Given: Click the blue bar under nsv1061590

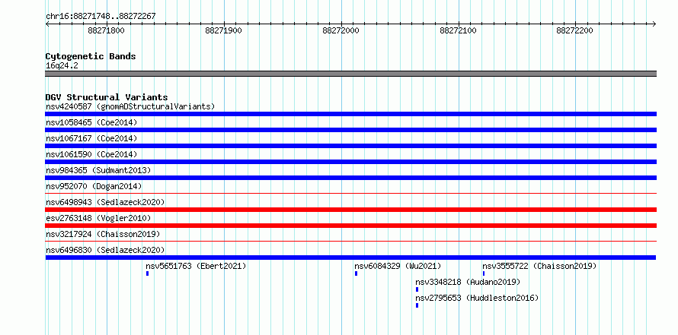Looking at the screenshot, I should tap(350, 162).
